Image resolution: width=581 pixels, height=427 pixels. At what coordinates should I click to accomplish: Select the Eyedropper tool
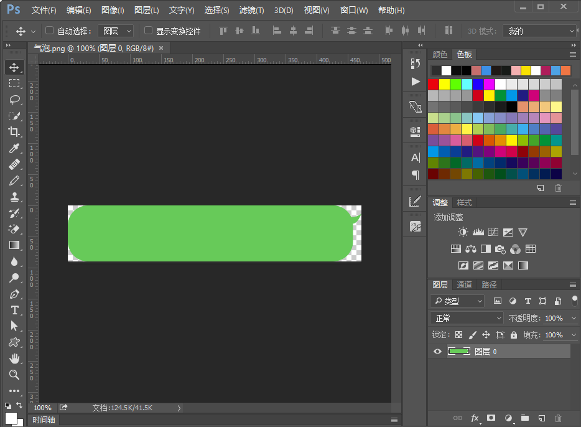14,148
